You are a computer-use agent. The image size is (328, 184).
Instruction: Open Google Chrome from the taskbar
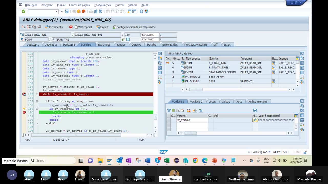[195, 160]
